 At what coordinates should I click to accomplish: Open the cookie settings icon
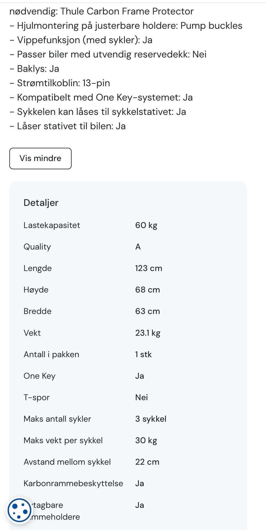(x=19, y=511)
